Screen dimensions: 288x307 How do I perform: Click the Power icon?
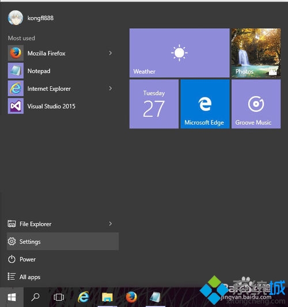click(x=12, y=259)
